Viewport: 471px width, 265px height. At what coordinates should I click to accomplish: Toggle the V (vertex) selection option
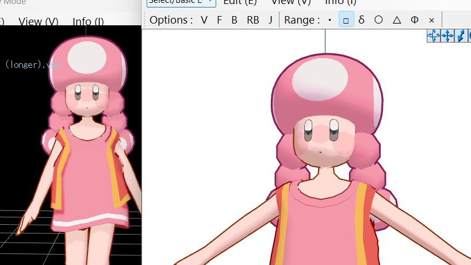(x=204, y=20)
